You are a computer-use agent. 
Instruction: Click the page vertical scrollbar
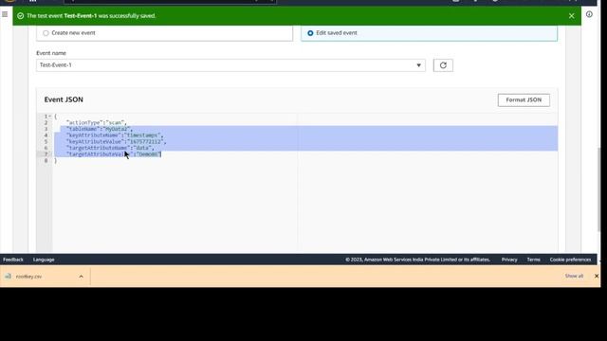tap(598, 189)
